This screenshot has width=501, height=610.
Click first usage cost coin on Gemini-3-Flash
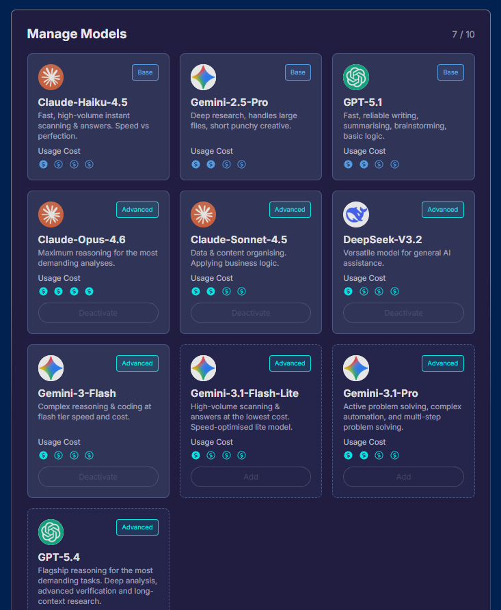point(43,455)
